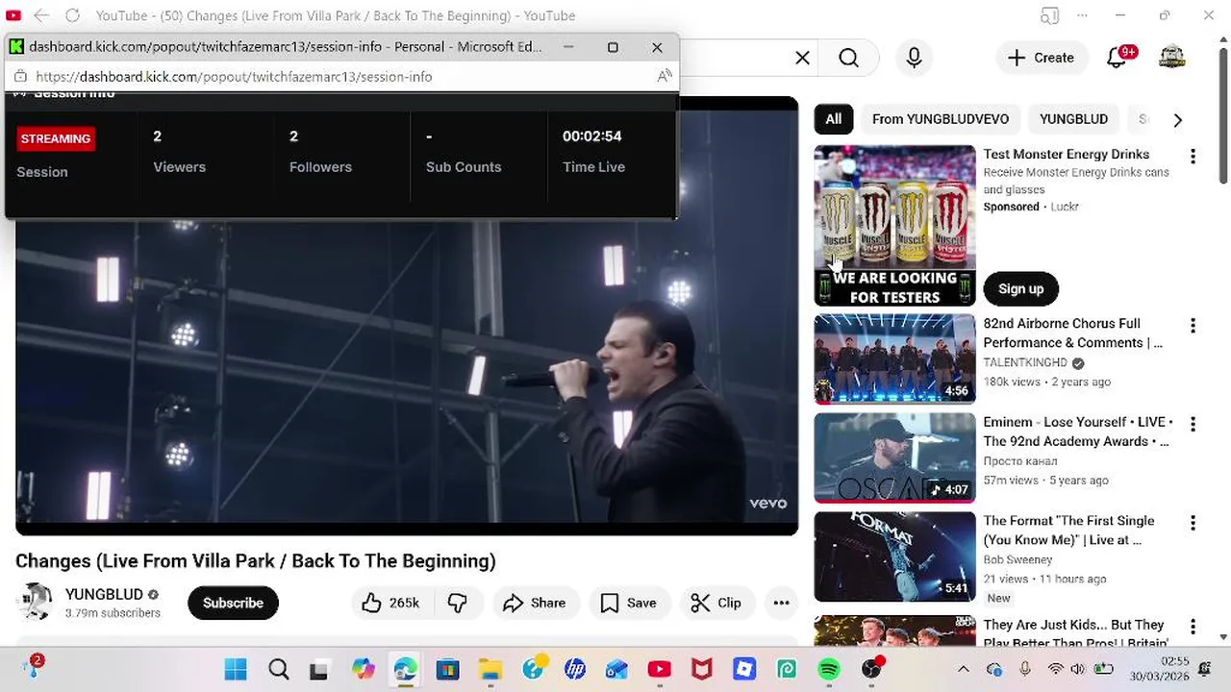Dislike the video with thumbs down
The image size is (1231, 692).
457,603
